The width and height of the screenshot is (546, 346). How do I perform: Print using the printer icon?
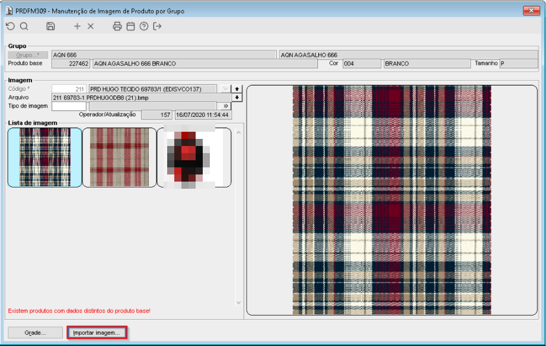click(x=117, y=26)
